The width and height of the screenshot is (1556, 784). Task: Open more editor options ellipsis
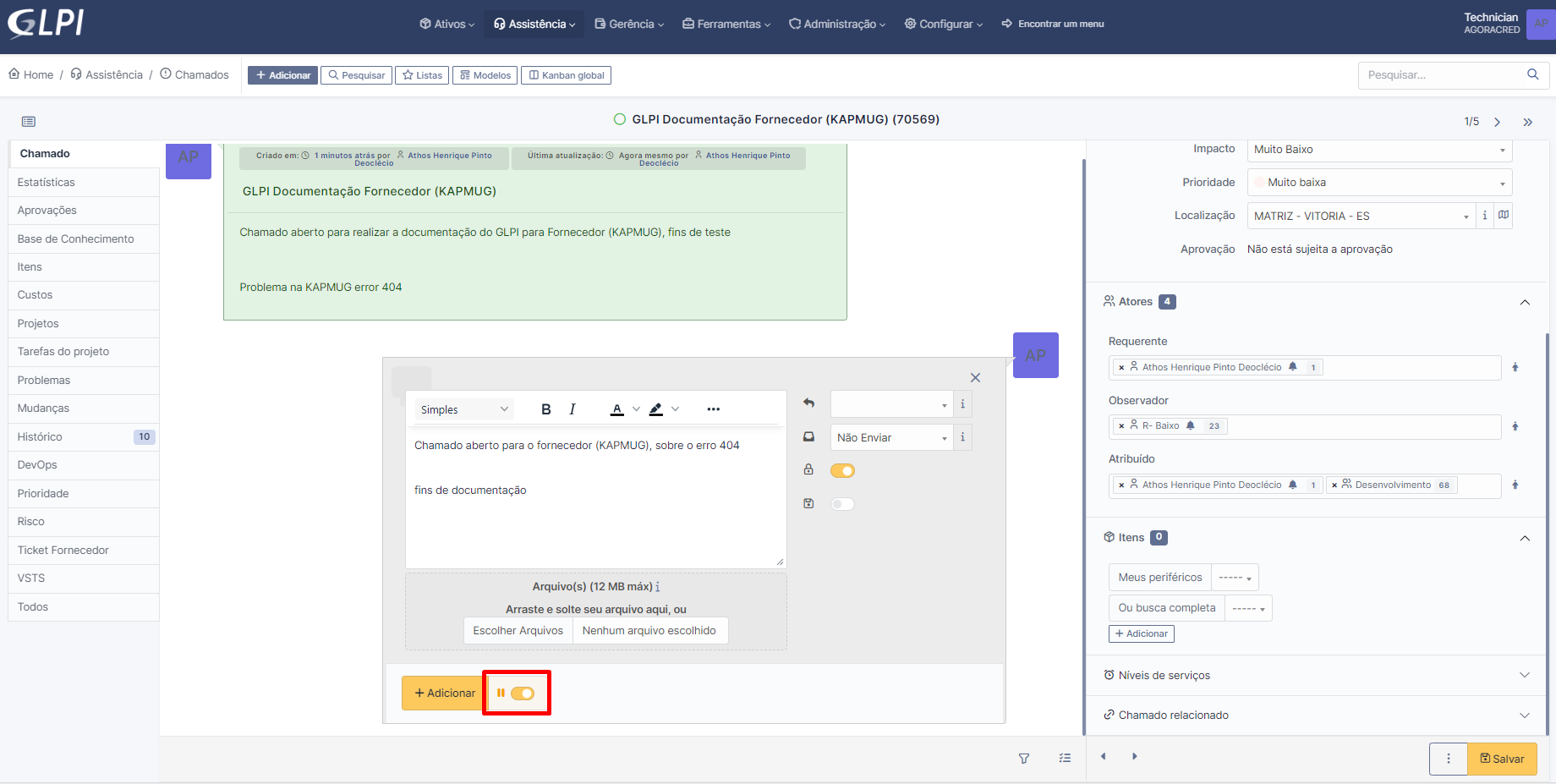(x=714, y=409)
